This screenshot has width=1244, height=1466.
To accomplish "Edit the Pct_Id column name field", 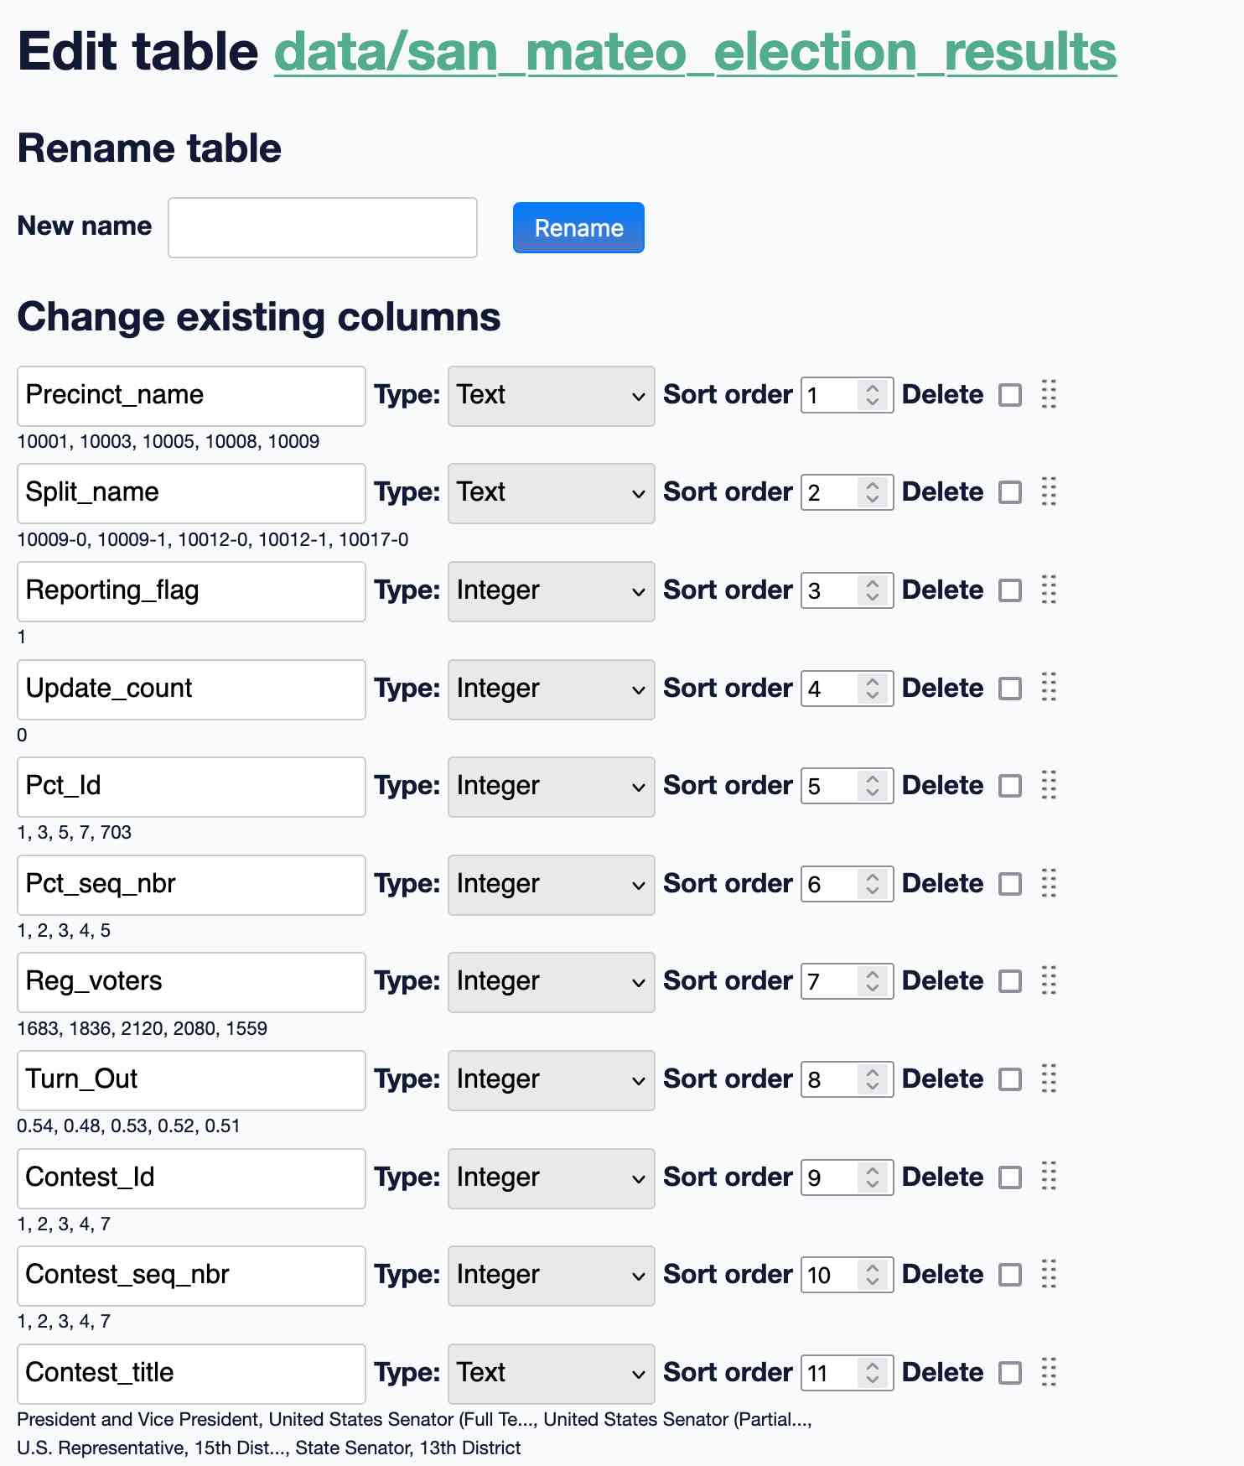I will pyautogui.click(x=191, y=787).
